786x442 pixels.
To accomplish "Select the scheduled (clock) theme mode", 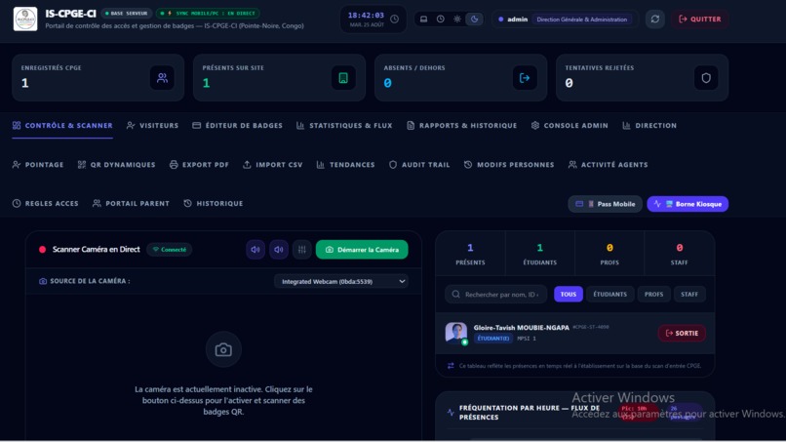I will [x=440, y=20].
